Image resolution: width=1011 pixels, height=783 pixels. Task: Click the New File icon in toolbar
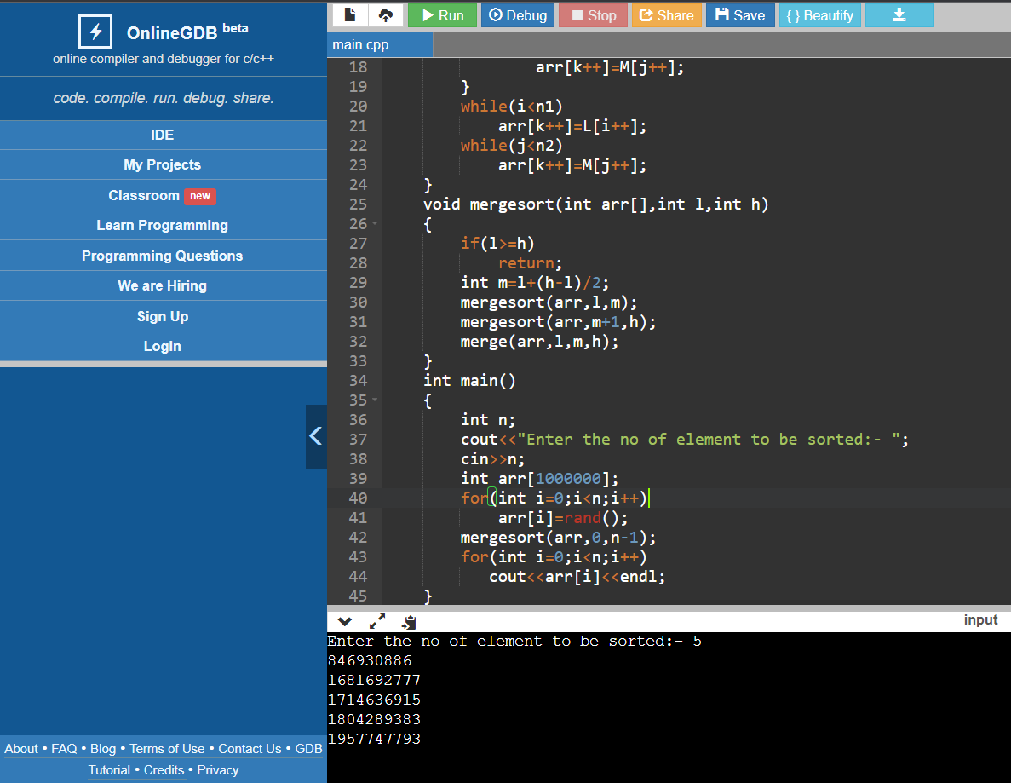(x=350, y=15)
